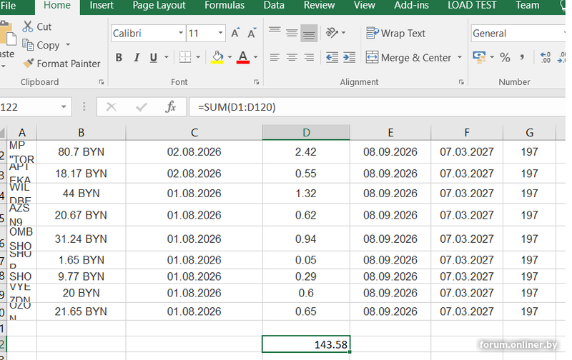Open the View tab

pyautogui.click(x=364, y=5)
